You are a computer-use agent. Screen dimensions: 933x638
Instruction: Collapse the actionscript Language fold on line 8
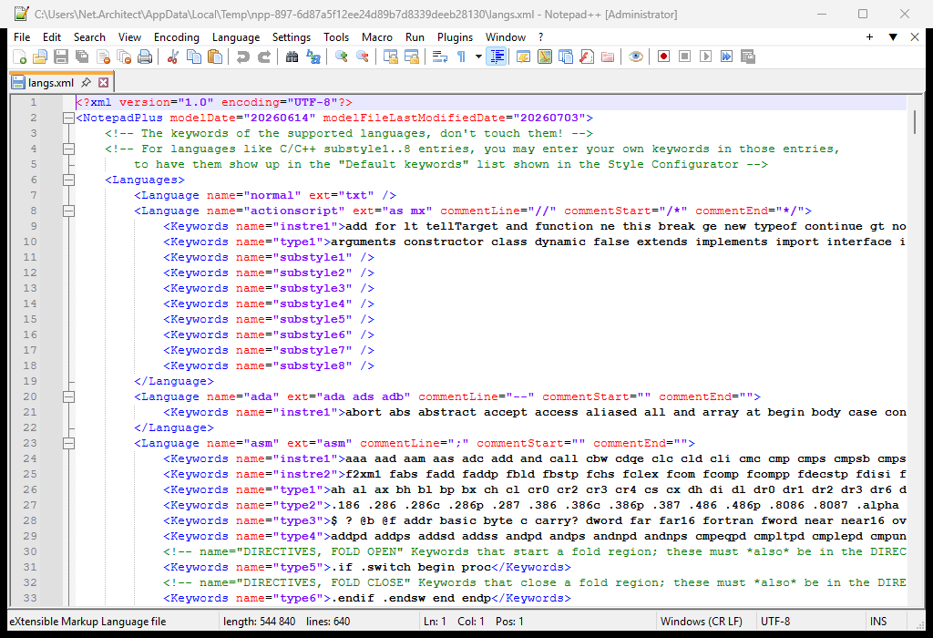(x=69, y=211)
